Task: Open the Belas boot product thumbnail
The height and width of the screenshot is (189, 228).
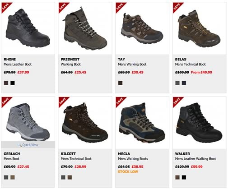Action: [199, 28]
